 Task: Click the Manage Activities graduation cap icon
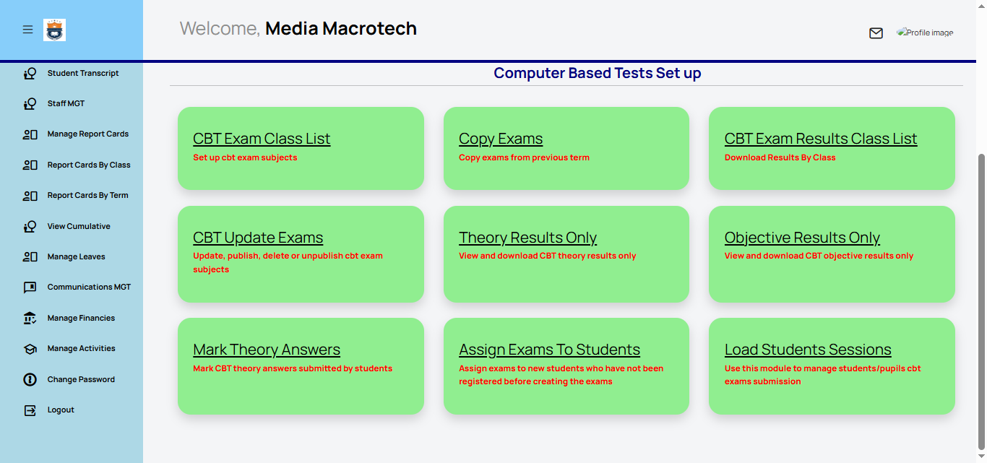tap(30, 349)
